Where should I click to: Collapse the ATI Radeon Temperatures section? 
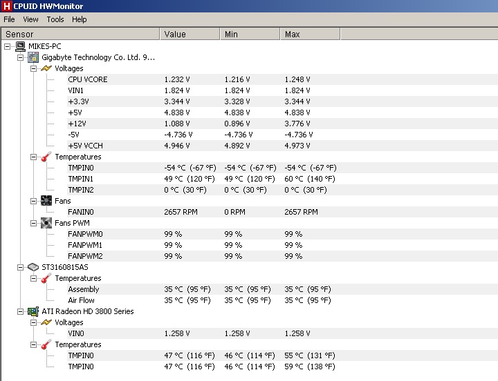(x=33, y=345)
